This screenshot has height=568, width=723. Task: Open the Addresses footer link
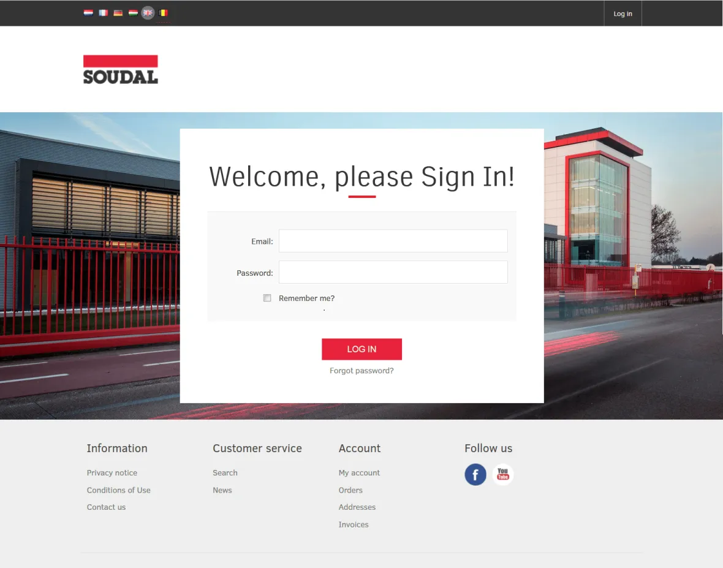click(357, 507)
